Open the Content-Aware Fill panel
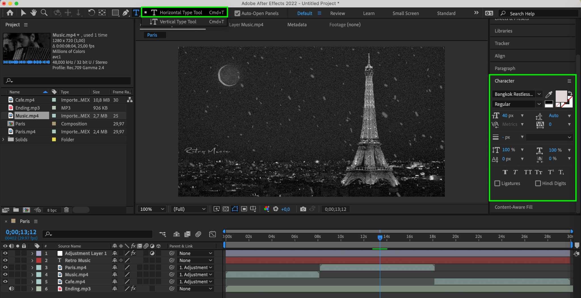 [513, 207]
